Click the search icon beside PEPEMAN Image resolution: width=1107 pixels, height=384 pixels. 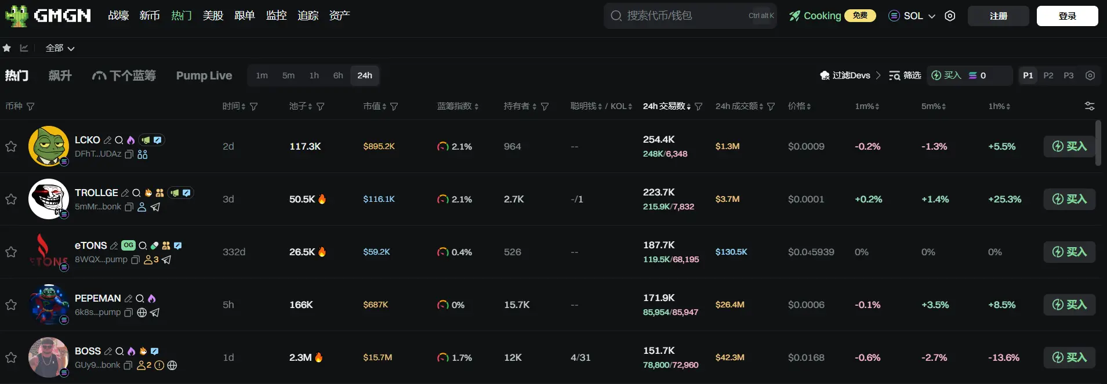(x=140, y=299)
